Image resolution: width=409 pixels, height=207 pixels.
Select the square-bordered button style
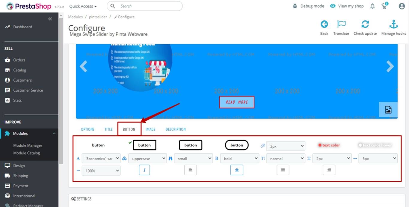[x=144, y=145]
